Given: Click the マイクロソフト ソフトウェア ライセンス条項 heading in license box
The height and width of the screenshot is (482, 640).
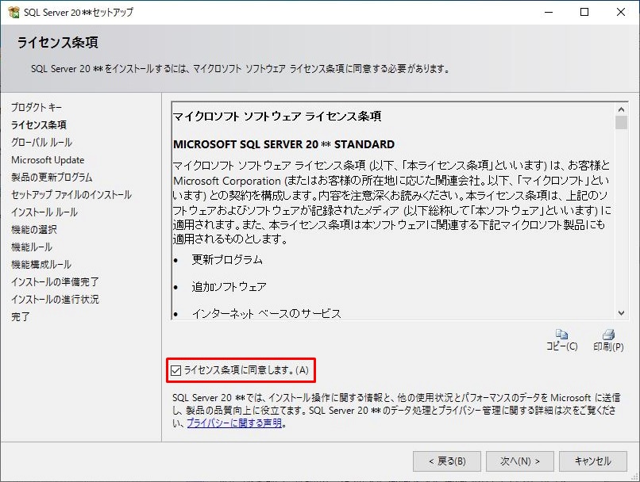Looking at the screenshot, I should (x=277, y=117).
